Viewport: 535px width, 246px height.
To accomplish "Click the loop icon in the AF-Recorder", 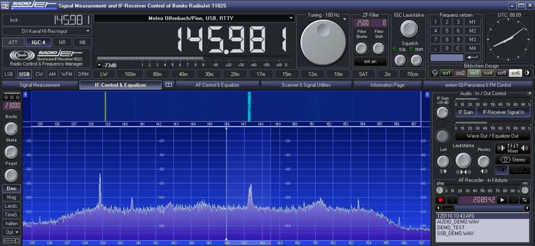I will 525,200.
